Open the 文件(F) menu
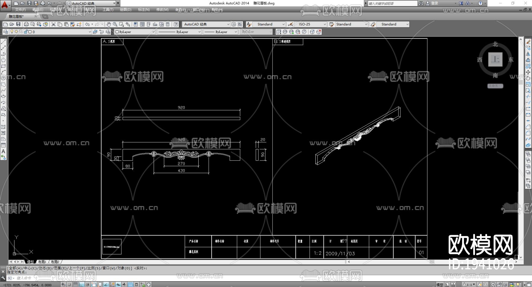This screenshot has height=287, width=532. (x=20, y=10)
